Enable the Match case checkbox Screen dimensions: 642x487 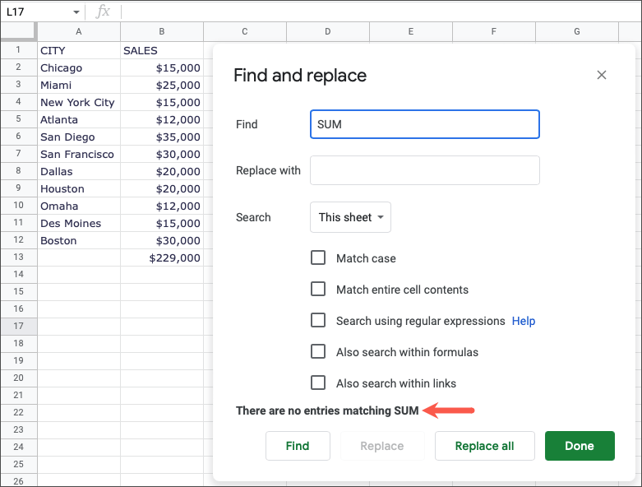point(318,258)
